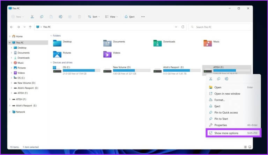Go up one folder level
The height and width of the screenshot is (155, 268).
30,27
